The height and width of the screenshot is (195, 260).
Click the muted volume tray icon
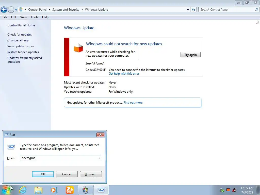point(234,190)
